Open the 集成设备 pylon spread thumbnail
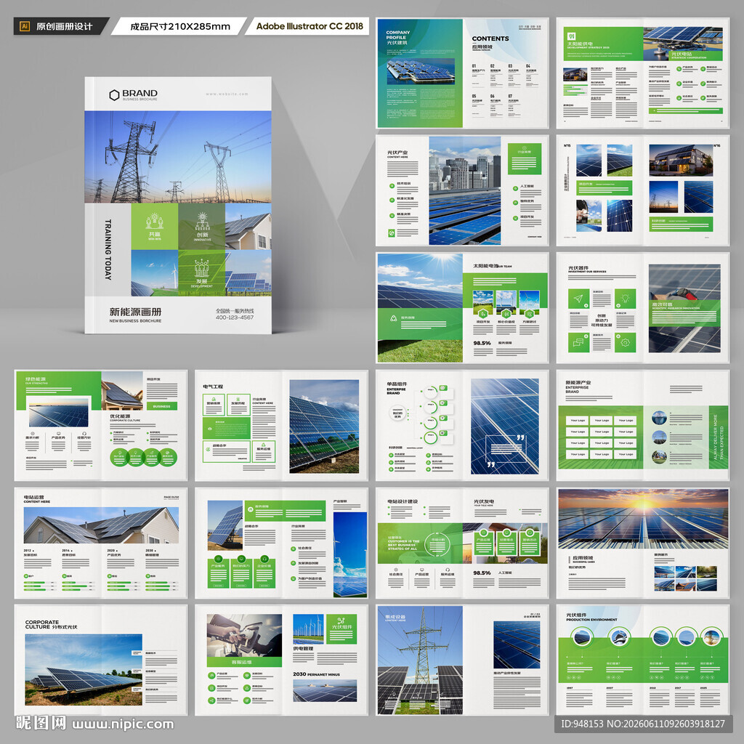 click(462, 660)
